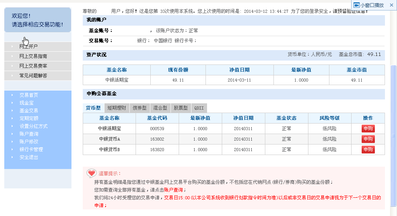Open 网上交易指南 menu item
The height and width of the screenshot is (216, 397).
tap(33, 56)
